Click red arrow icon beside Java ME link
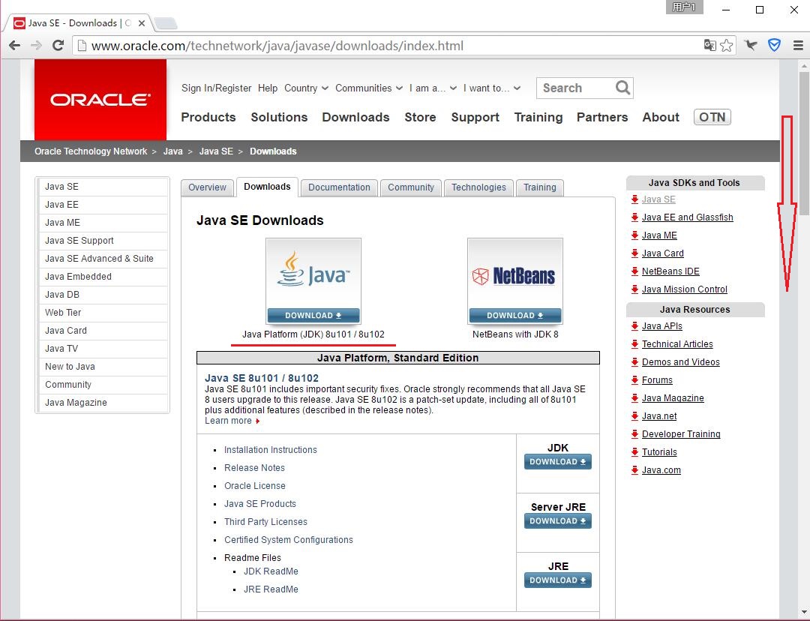The width and height of the screenshot is (810, 621). (635, 235)
